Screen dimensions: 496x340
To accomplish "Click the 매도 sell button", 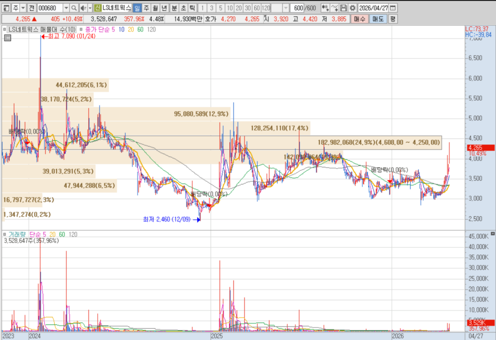I will pos(378,19).
